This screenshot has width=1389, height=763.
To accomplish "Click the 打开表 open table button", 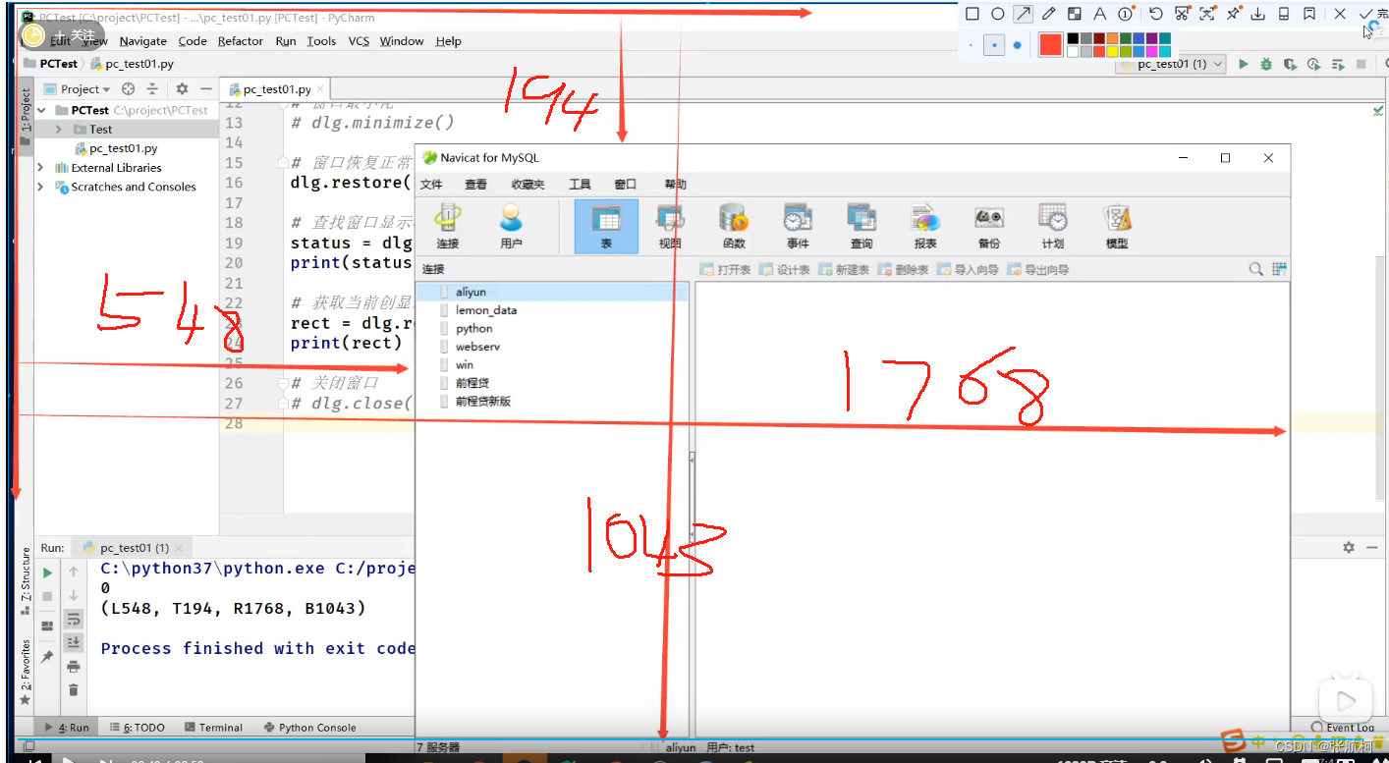I will tap(727, 270).
